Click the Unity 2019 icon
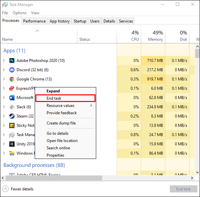Image resolution: width=200 pixels, height=197 pixels. (x=12, y=144)
